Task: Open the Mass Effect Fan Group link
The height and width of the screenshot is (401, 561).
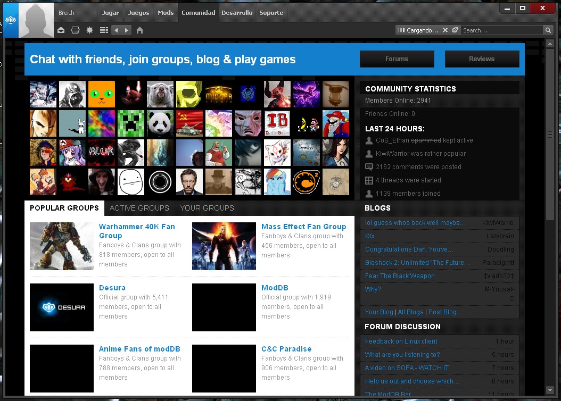Action: coord(304,227)
